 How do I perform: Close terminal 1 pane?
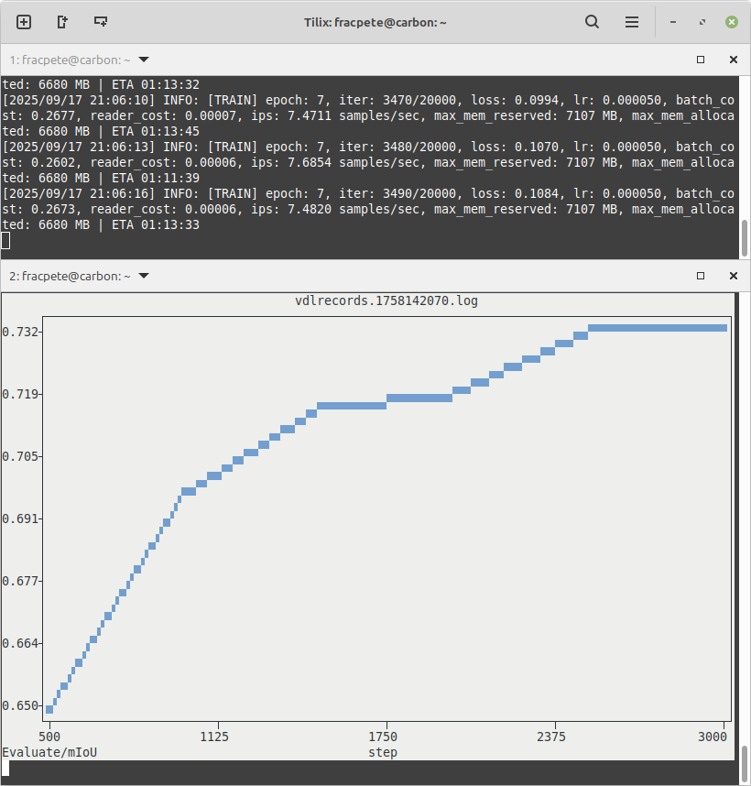(733, 60)
